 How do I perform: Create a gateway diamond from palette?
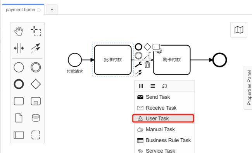(36, 84)
